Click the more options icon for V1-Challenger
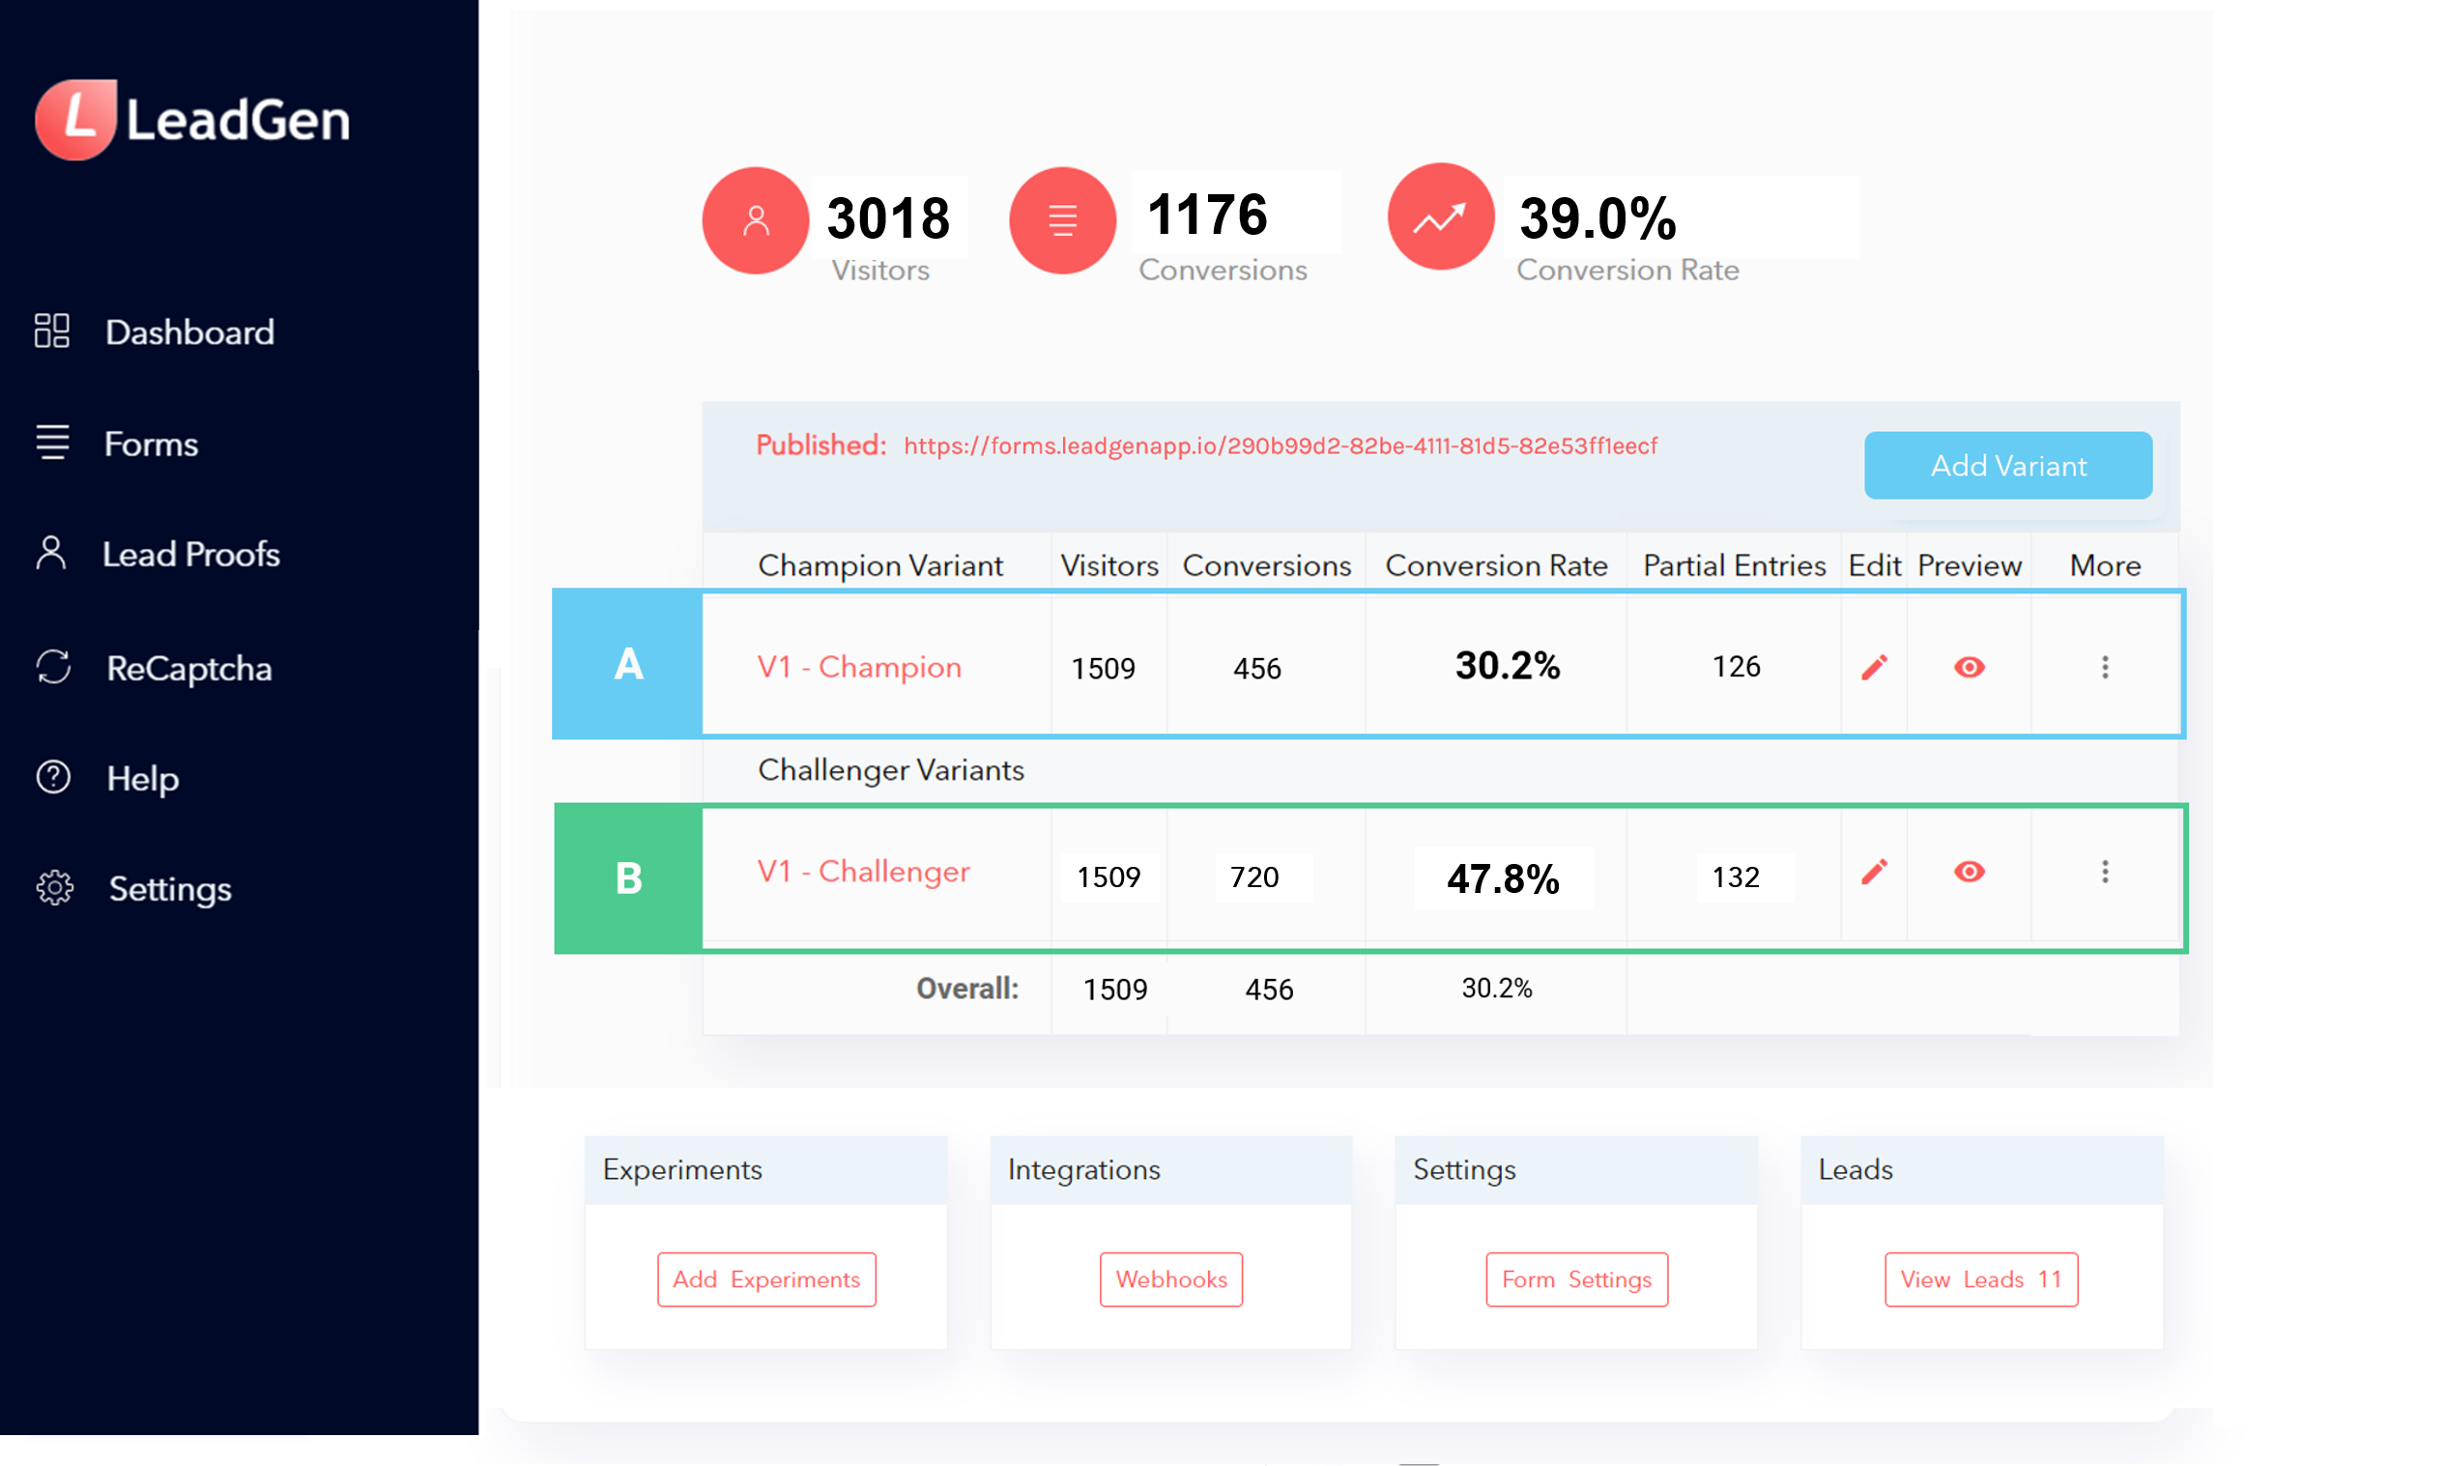 pyautogui.click(x=2105, y=871)
